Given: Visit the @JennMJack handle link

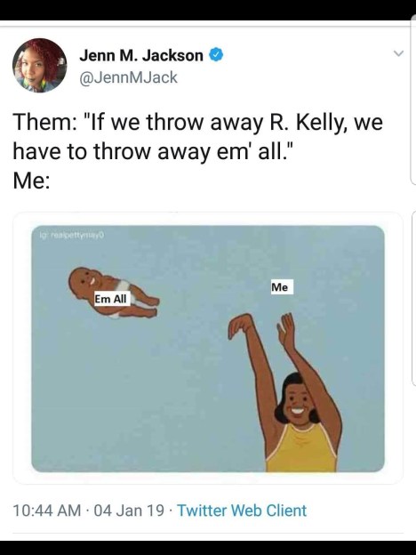Looking at the screenshot, I should (128, 77).
